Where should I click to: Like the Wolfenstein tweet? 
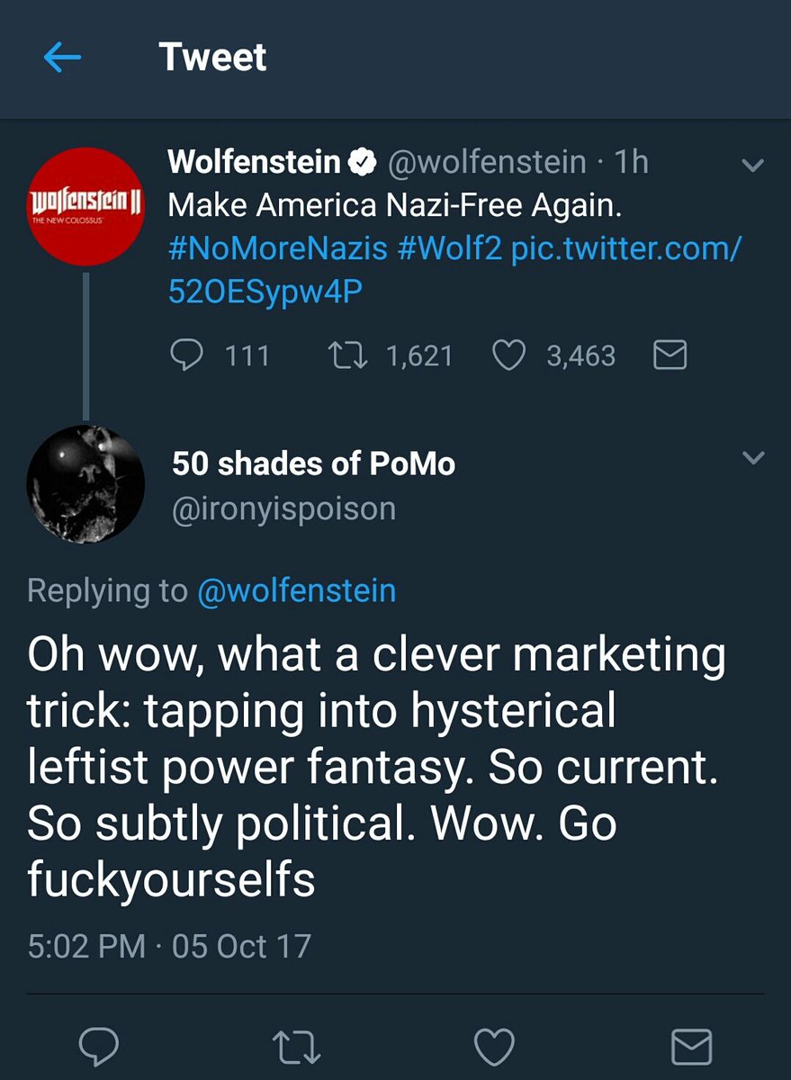509,355
